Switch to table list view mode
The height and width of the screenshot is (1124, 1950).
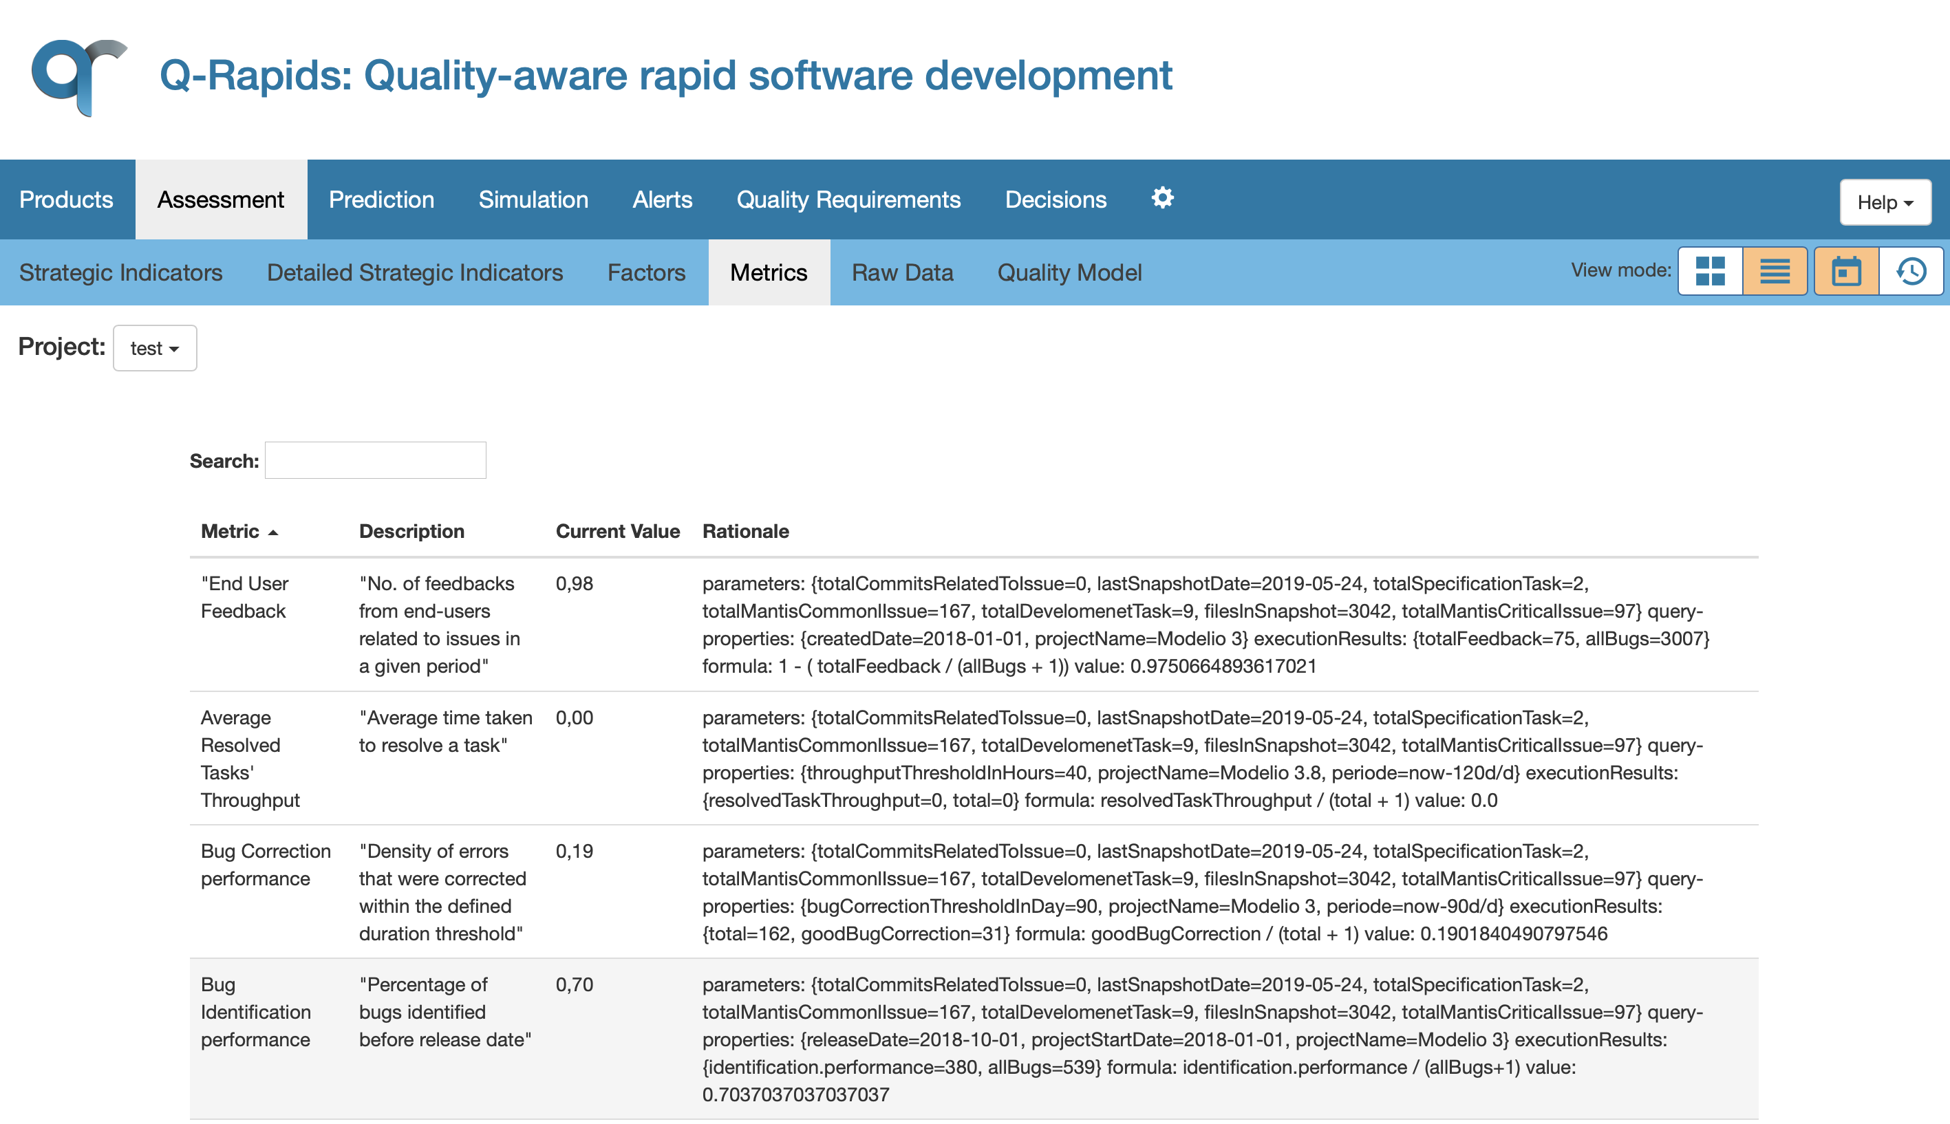1774,271
